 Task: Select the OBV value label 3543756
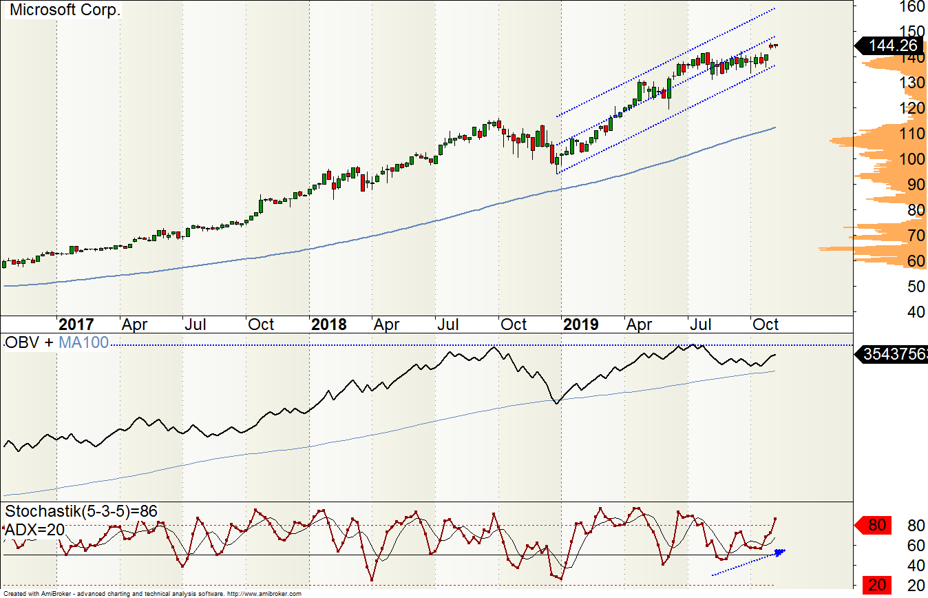[x=890, y=355]
